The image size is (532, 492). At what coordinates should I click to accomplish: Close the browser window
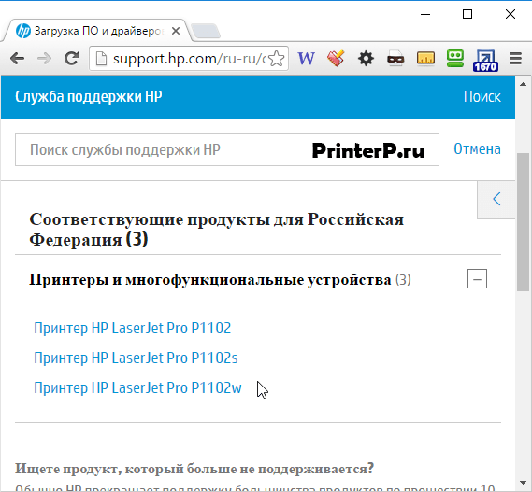point(510,14)
